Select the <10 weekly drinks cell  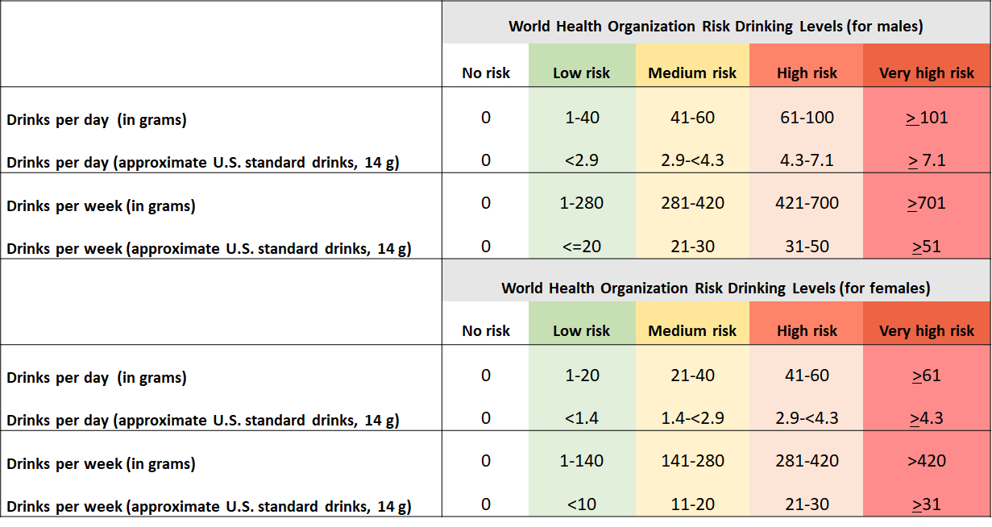tap(581, 504)
